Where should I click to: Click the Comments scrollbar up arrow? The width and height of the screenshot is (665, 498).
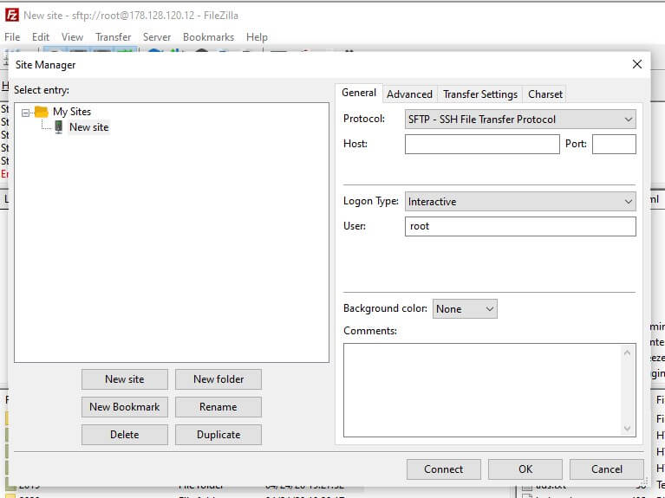(628, 352)
